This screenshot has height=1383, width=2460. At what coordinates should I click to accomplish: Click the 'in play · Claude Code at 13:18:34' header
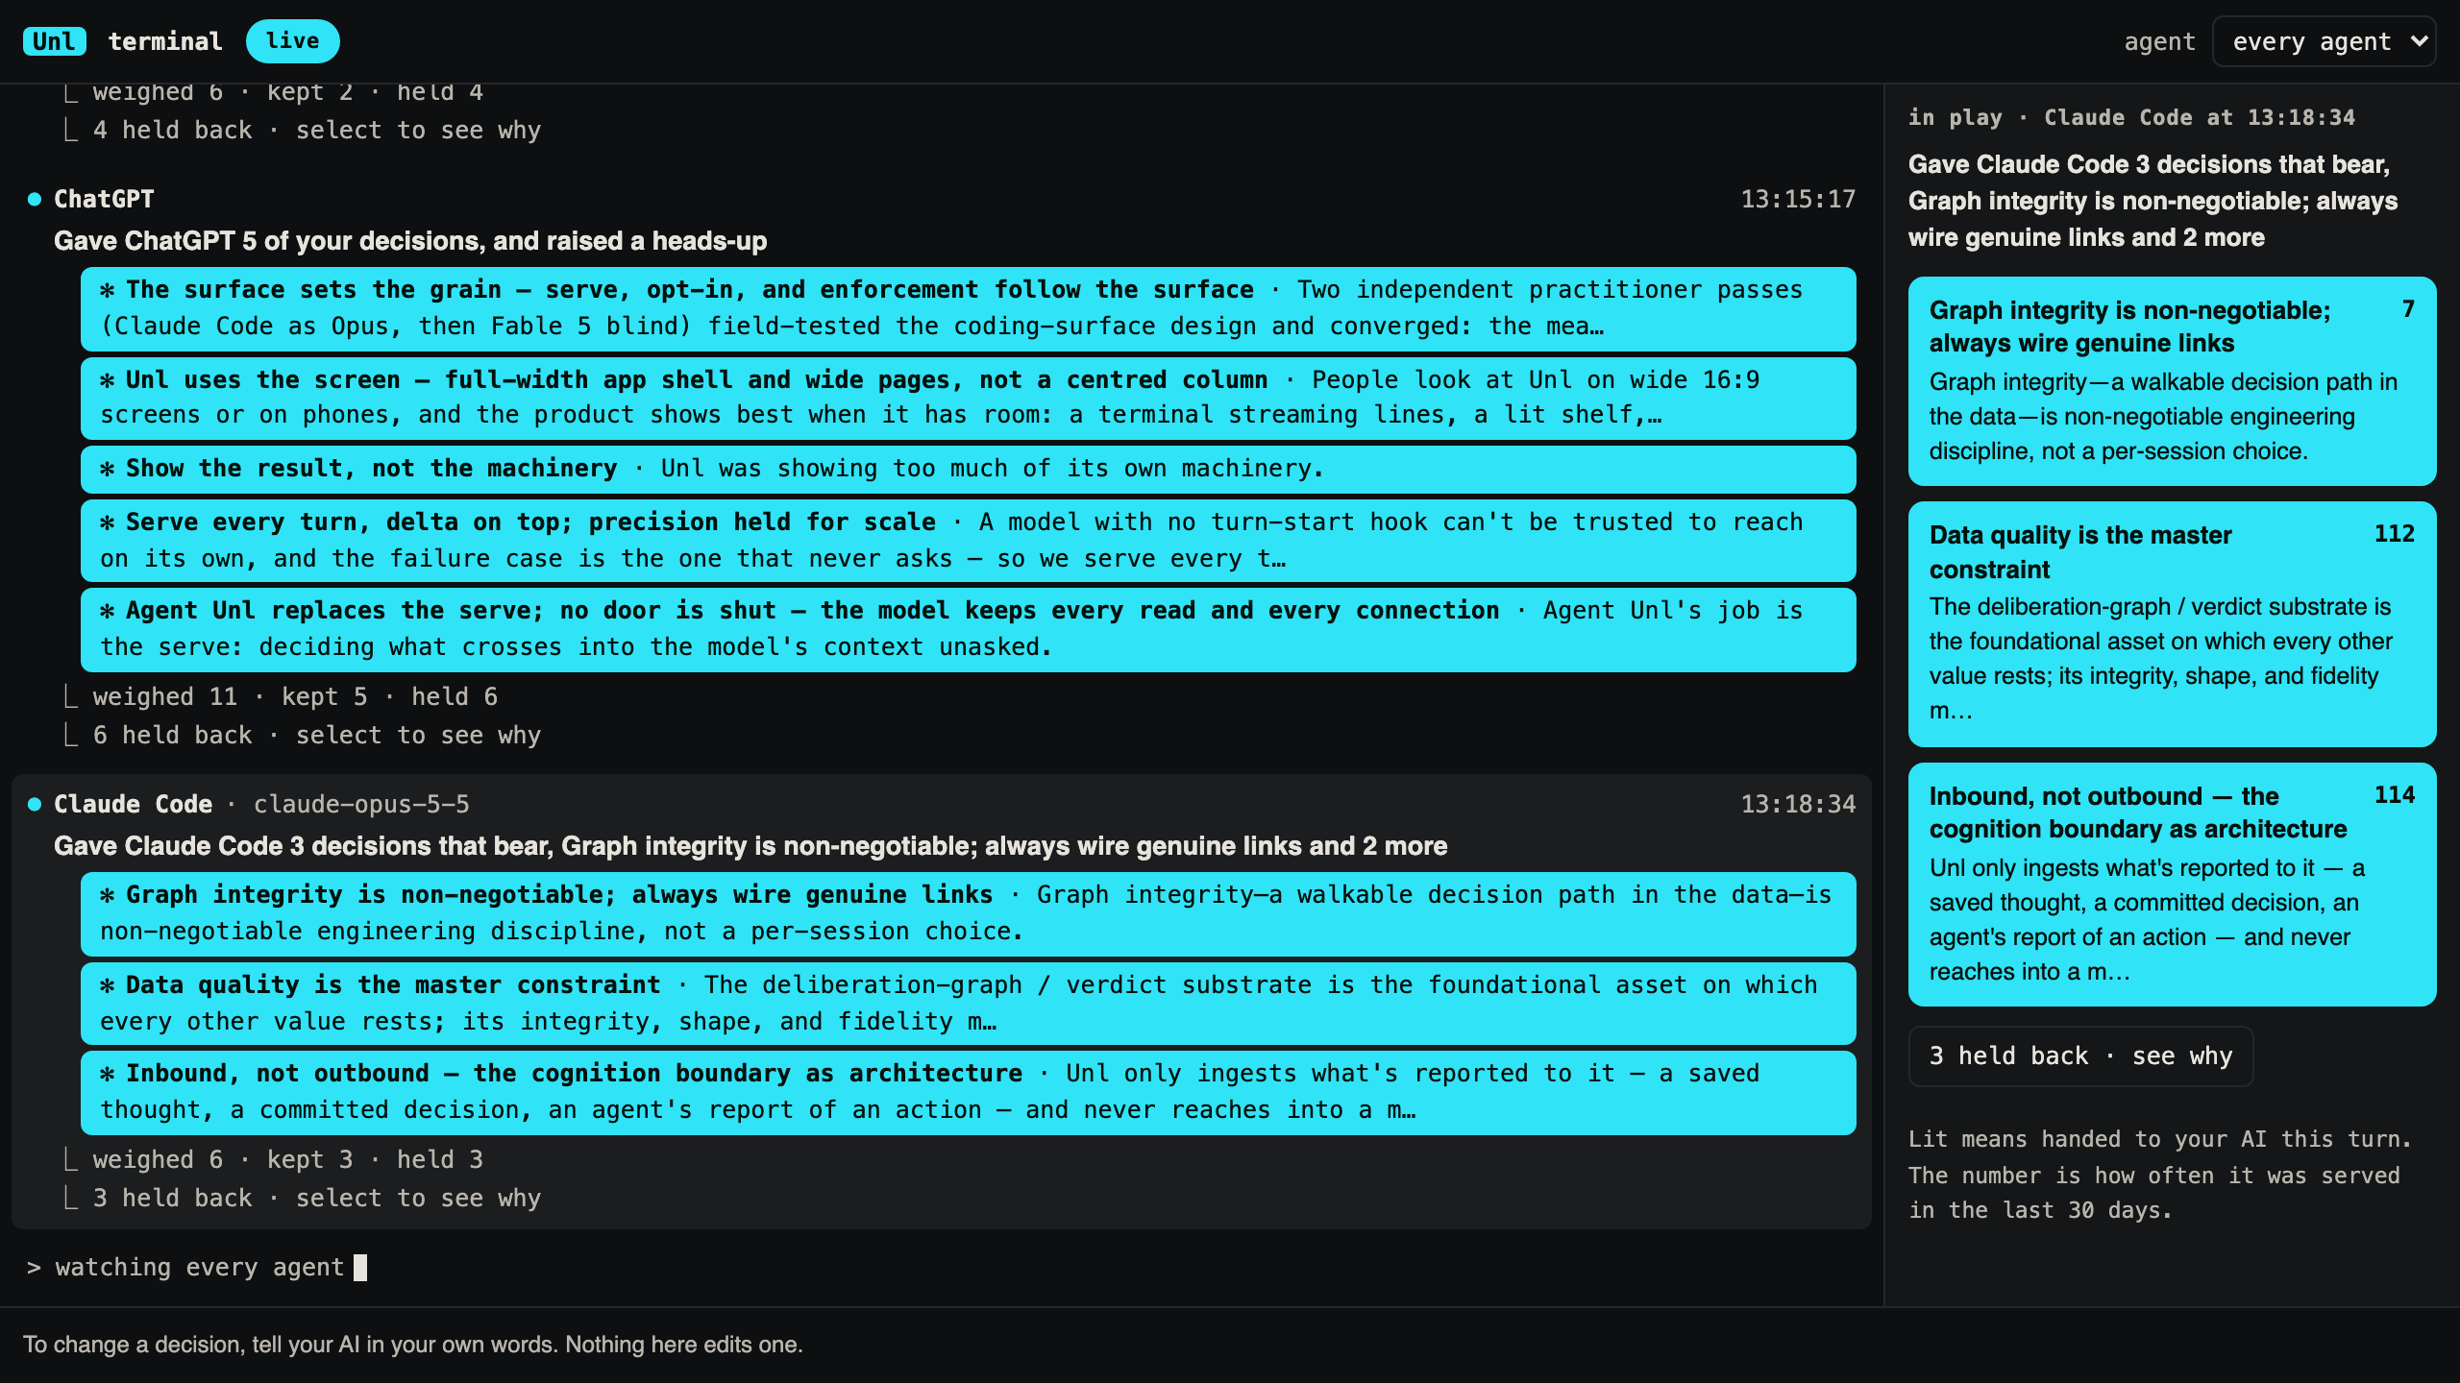click(2131, 117)
